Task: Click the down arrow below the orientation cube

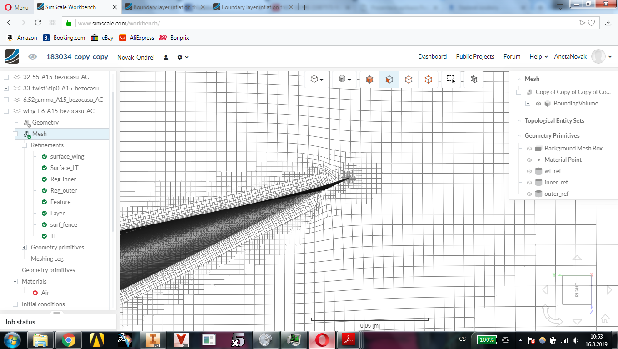Action: click(x=577, y=322)
